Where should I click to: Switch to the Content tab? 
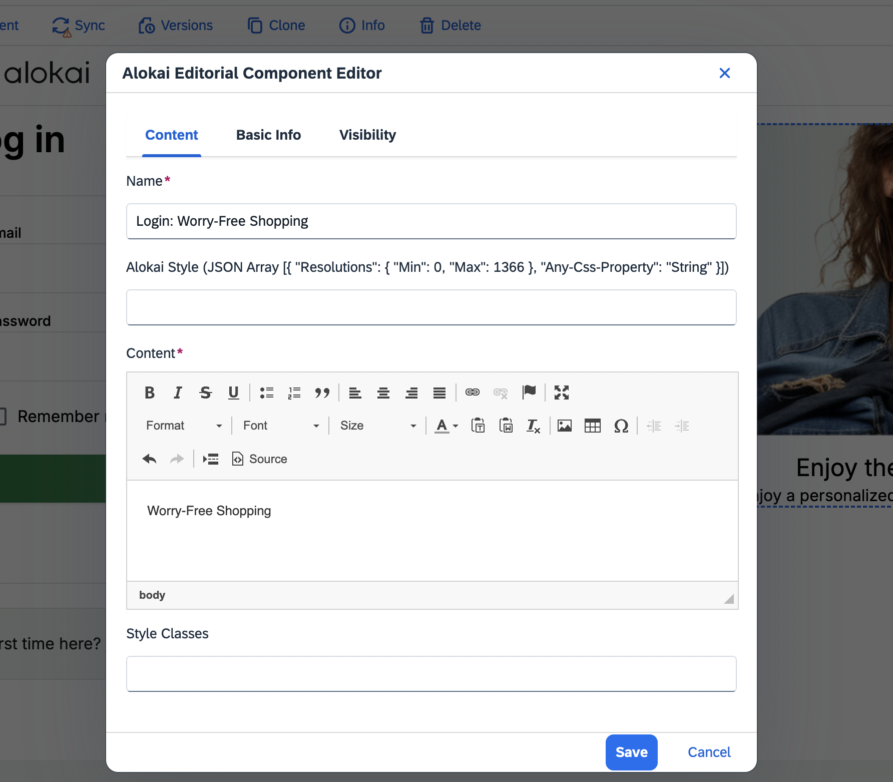(x=172, y=135)
